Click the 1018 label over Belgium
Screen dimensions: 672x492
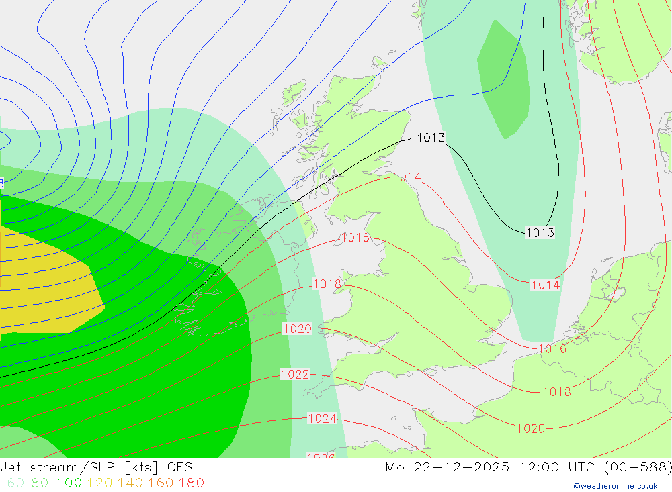click(556, 392)
